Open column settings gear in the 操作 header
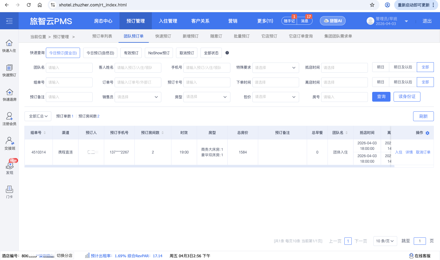 coord(427,133)
